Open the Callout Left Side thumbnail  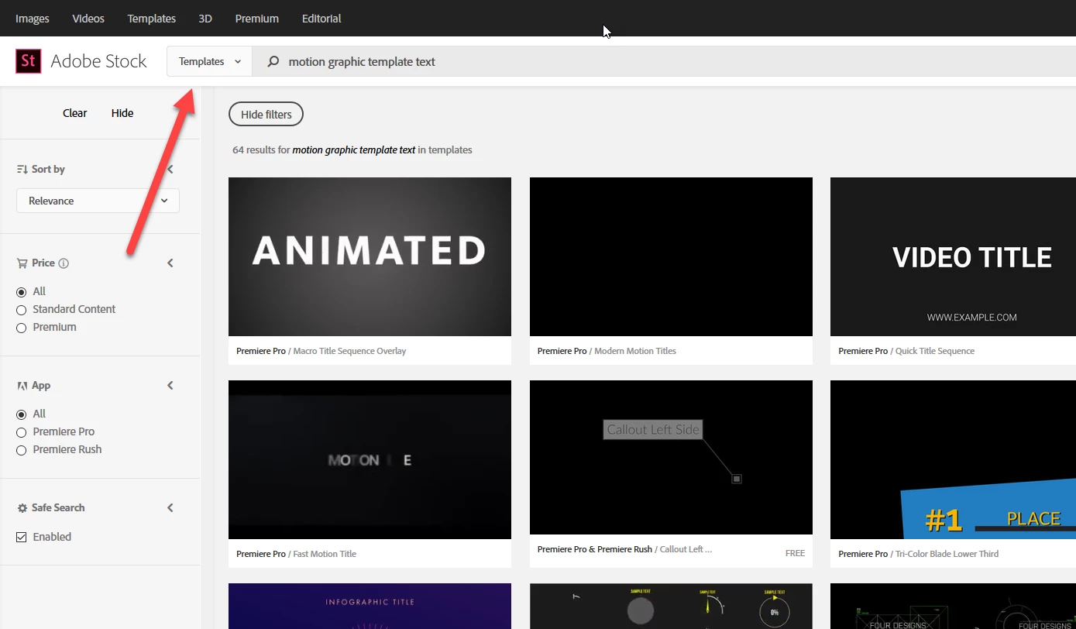[x=671, y=457]
